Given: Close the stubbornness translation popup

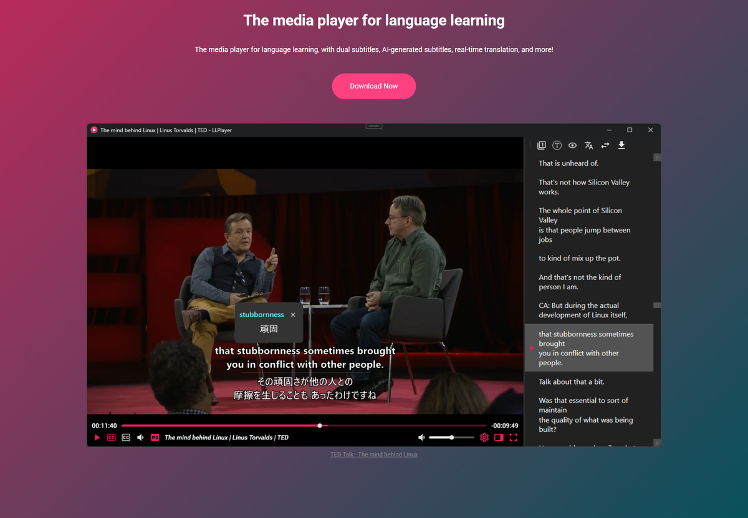Looking at the screenshot, I should click(x=293, y=315).
